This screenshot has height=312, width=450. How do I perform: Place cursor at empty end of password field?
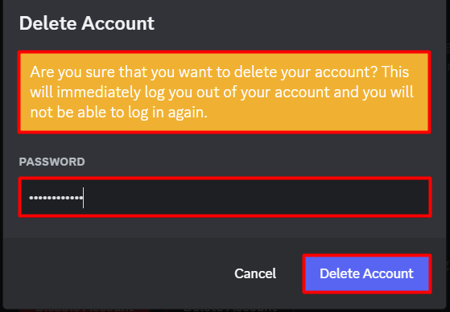point(255,197)
